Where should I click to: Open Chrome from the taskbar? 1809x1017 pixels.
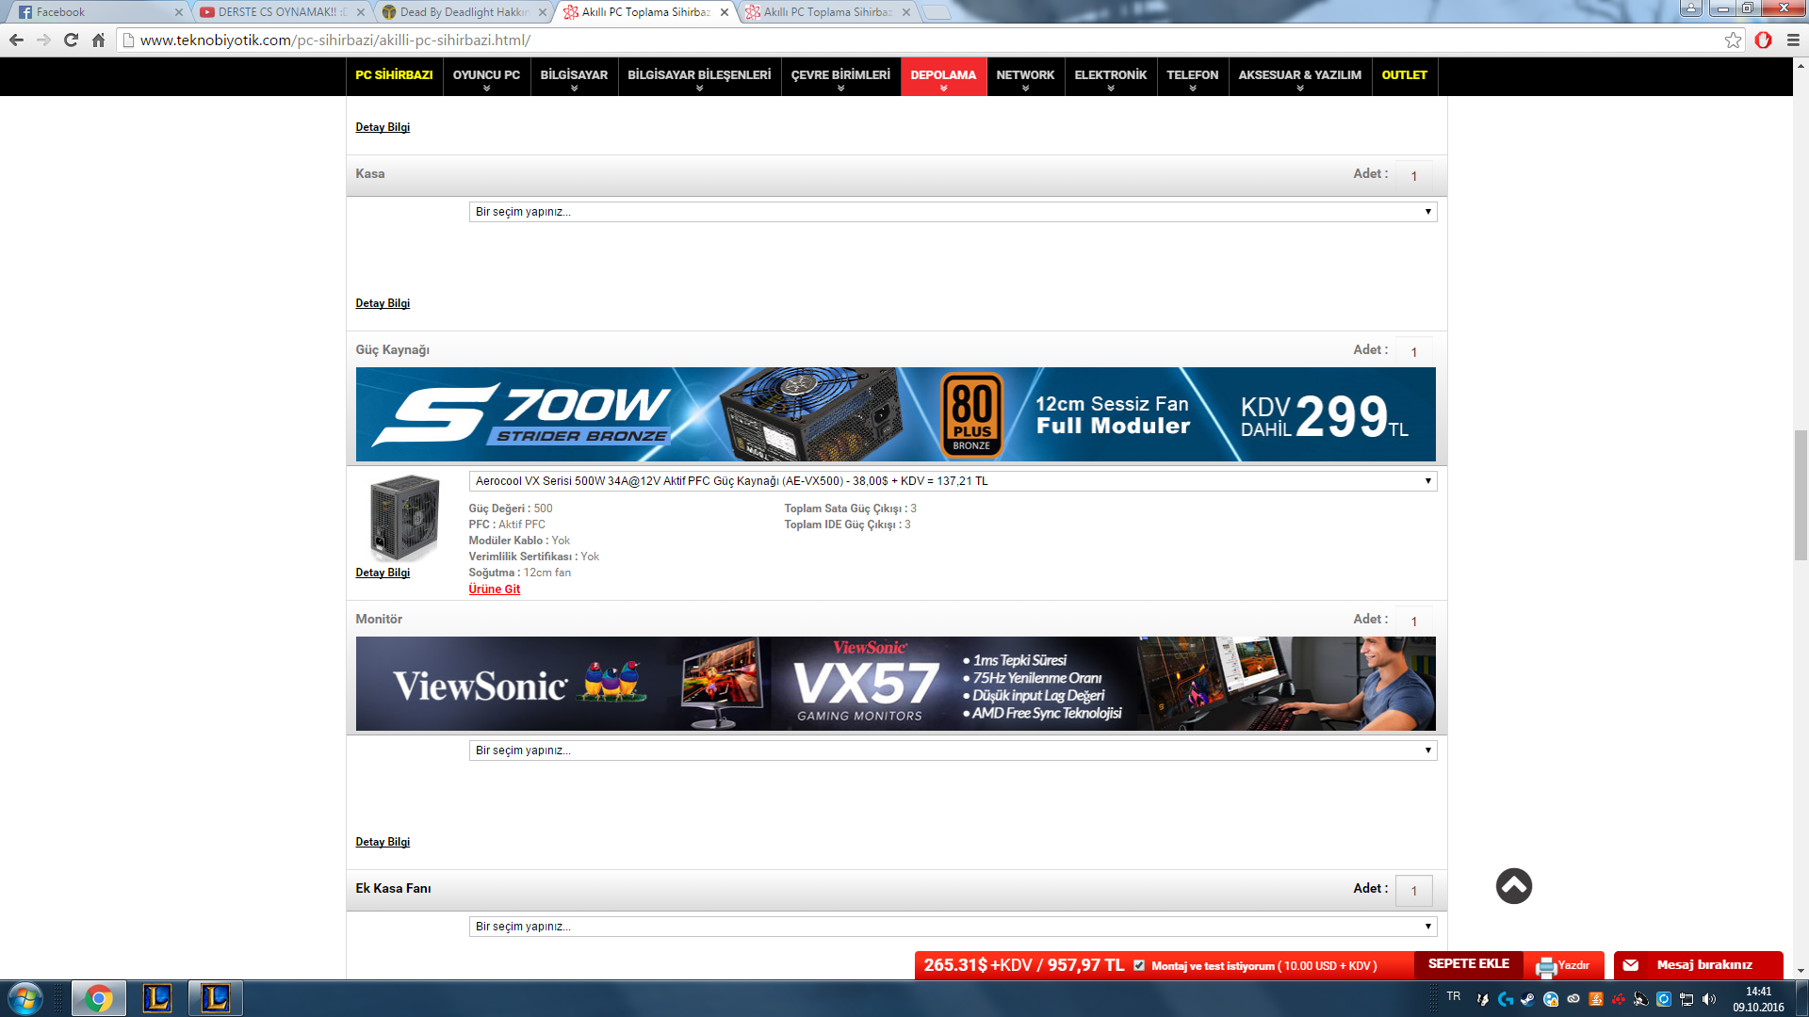point(99,998)
